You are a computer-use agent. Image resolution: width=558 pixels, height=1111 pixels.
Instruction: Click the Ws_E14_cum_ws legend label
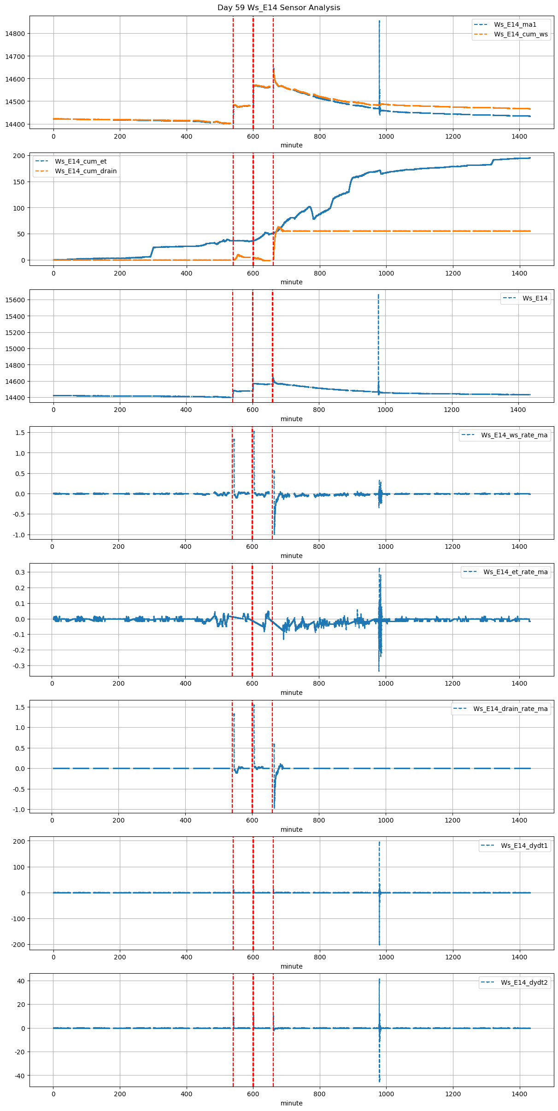tap(521, 34)
